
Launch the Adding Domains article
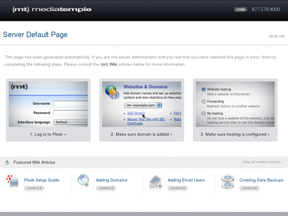click(106, 188)
